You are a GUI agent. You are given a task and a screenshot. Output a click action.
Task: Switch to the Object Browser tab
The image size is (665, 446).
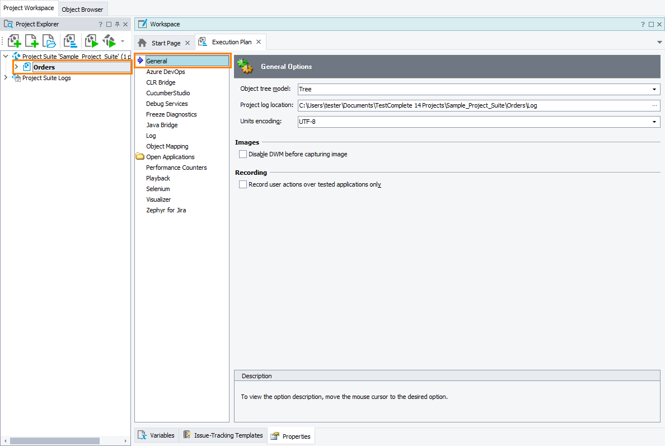coord(82,9)
